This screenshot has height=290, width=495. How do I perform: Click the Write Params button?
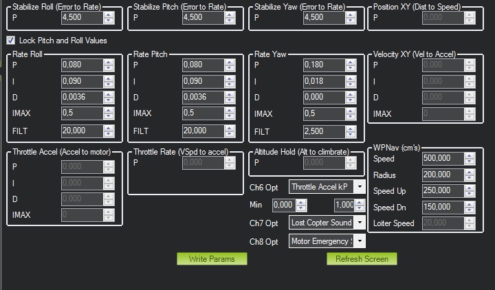click(212, 259)
